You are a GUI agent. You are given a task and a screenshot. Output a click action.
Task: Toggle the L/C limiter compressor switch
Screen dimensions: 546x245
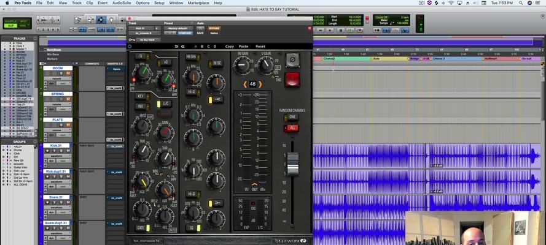(164, 104)
